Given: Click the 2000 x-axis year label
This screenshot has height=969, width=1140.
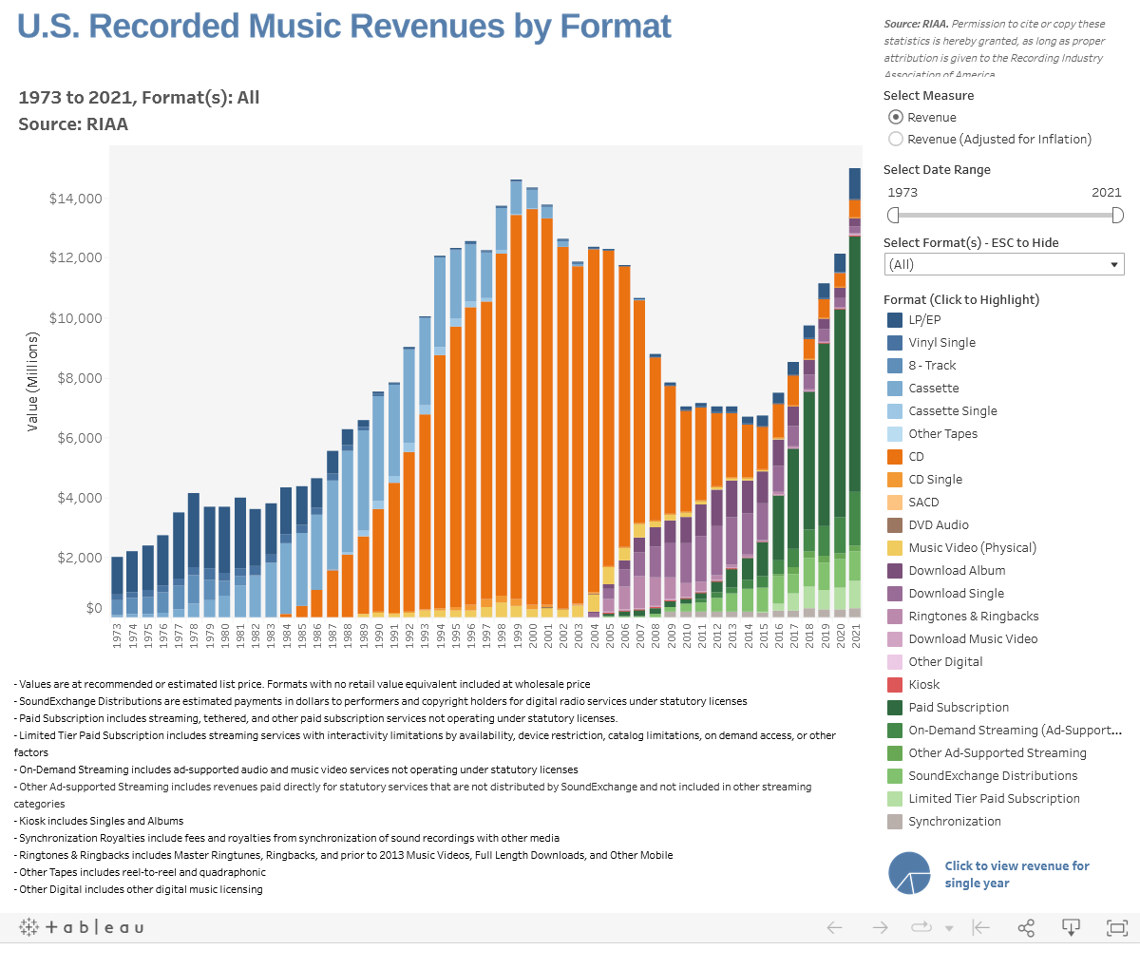Looking at the screenshot, I should [x=532, y=635].
